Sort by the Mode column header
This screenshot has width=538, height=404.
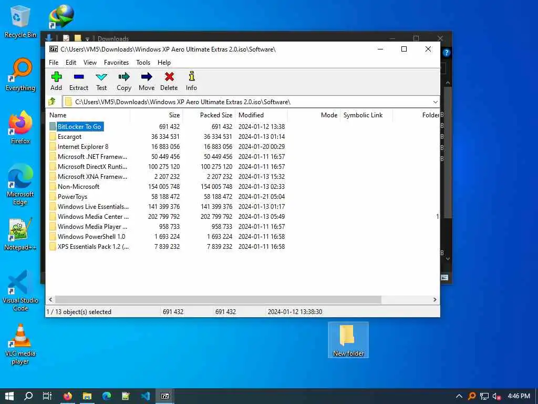point(314,115)
